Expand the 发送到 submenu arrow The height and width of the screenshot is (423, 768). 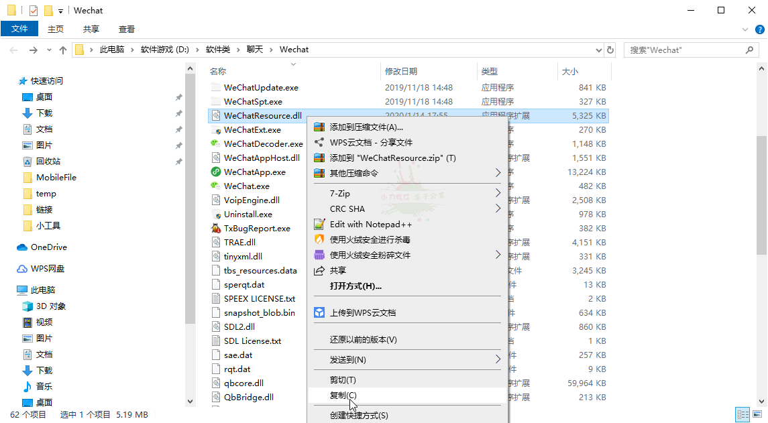tap(498, 359)
